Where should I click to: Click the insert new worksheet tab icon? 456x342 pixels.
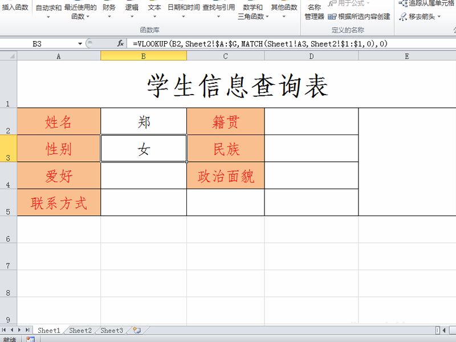click(x=136, y=330)
